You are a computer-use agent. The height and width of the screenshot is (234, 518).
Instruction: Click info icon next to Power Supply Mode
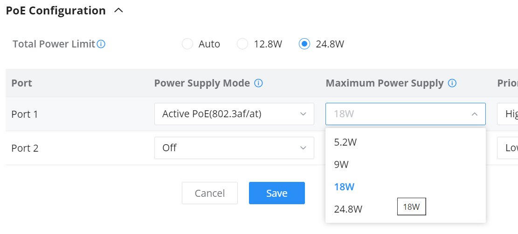pyautogui.click(x=258, y=83)
